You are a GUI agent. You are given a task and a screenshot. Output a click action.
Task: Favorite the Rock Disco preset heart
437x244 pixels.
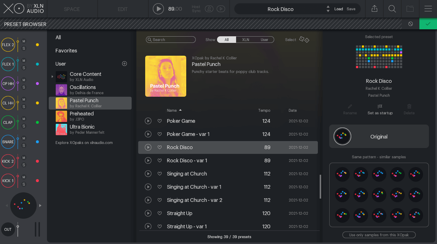160,147
